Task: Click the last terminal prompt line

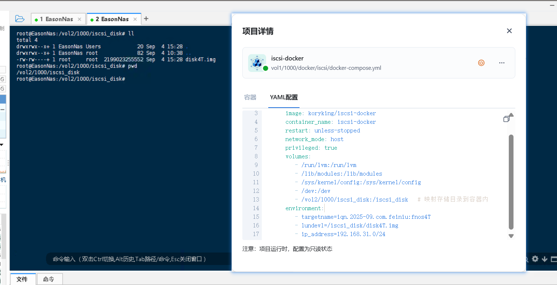Action: pos(71,79)
